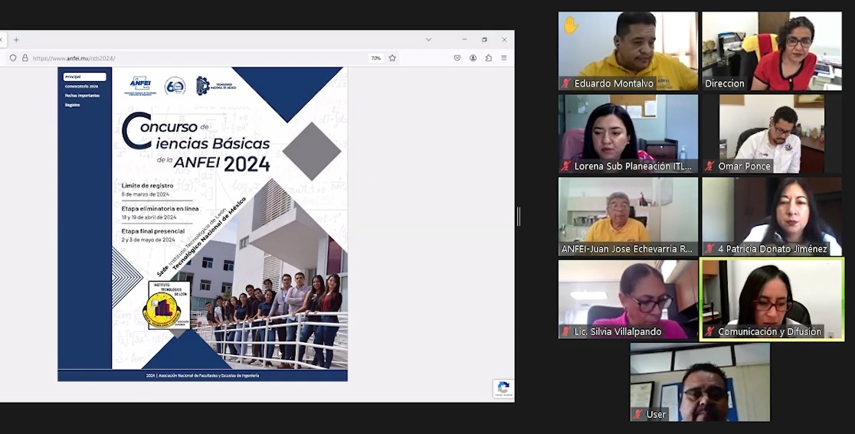This screenshot has height=434, width=855.
Task: Open the Firefox account icon
Action: point(473,57)
